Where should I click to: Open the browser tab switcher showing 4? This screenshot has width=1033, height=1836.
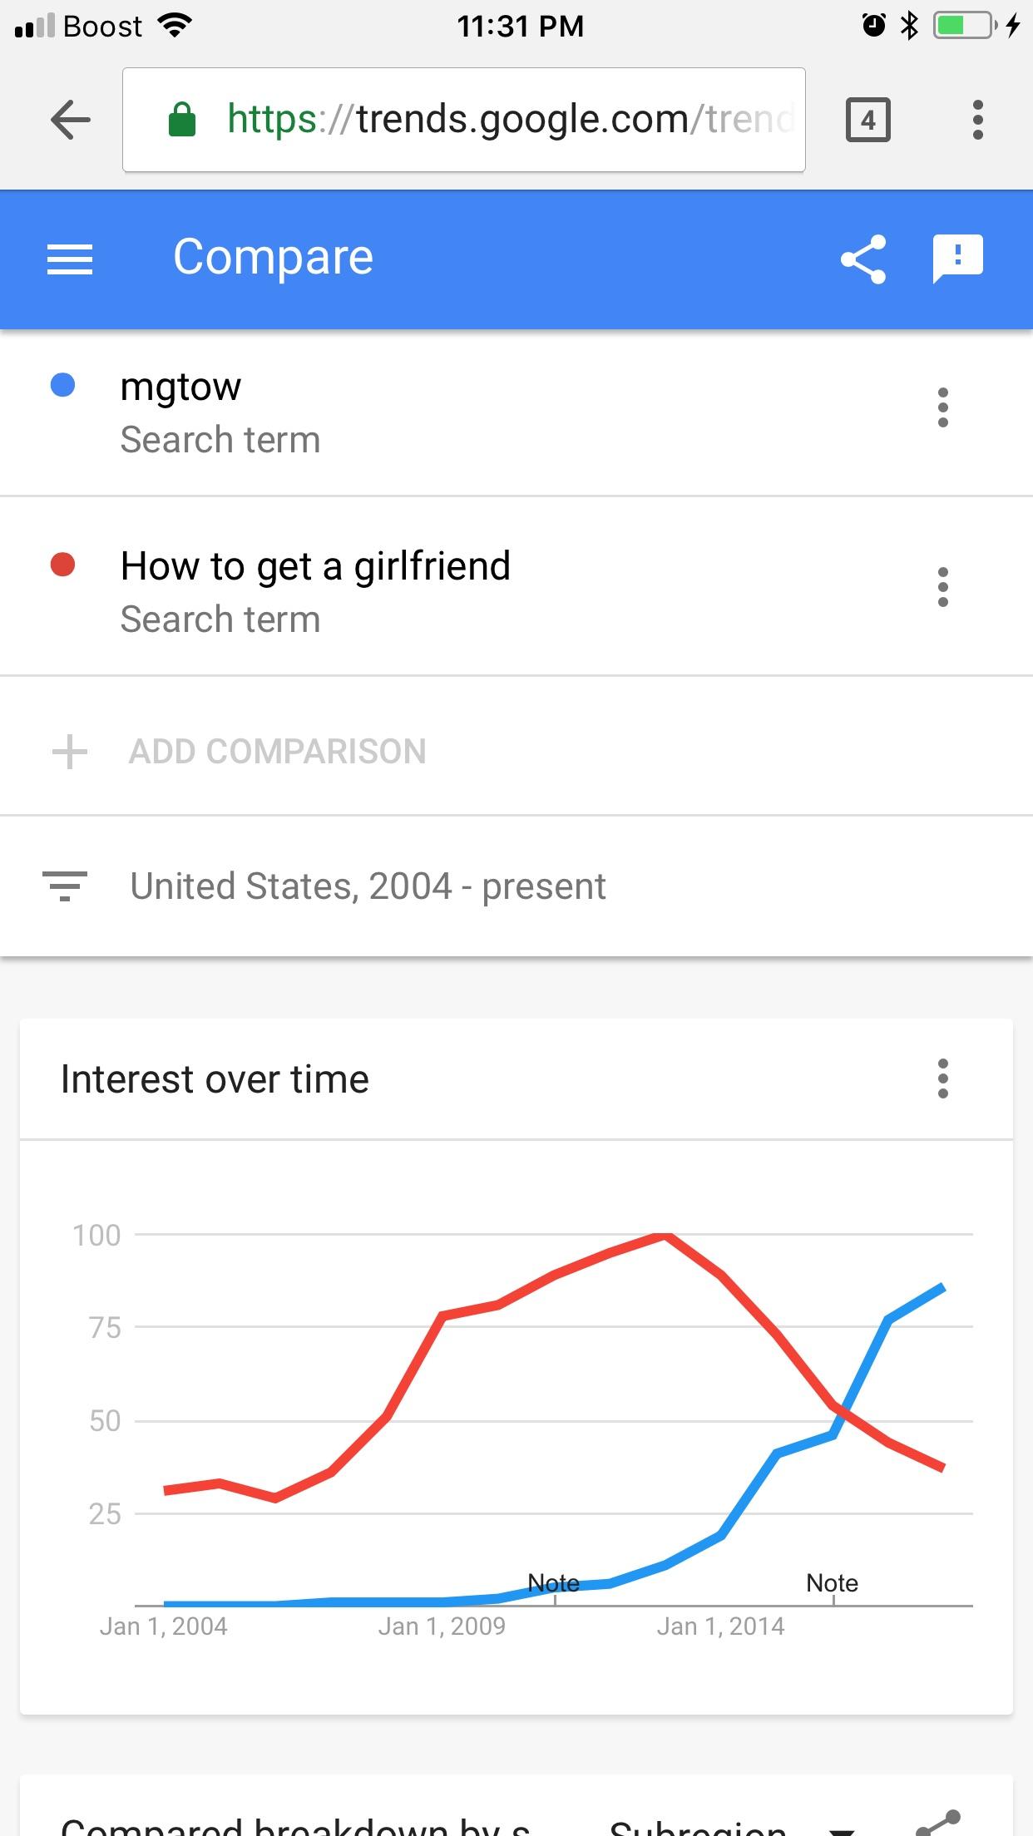point(867,121)
